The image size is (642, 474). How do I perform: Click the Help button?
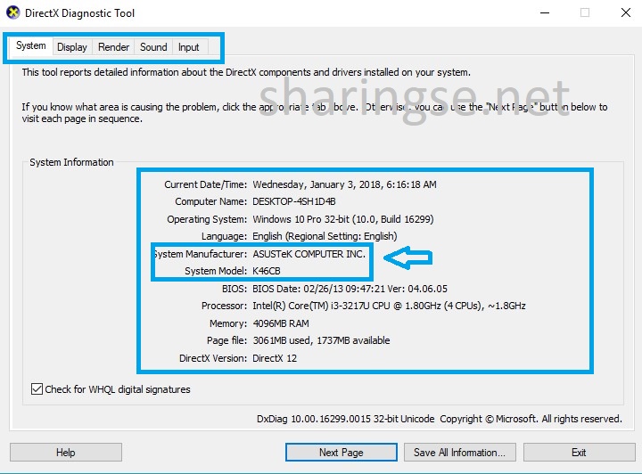[x=65, y=453]
